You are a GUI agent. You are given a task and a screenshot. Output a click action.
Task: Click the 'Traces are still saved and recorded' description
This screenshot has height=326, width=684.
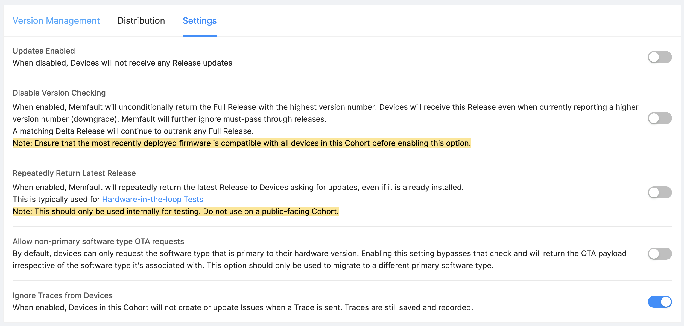pyautogui.click(x=408, y=307)
